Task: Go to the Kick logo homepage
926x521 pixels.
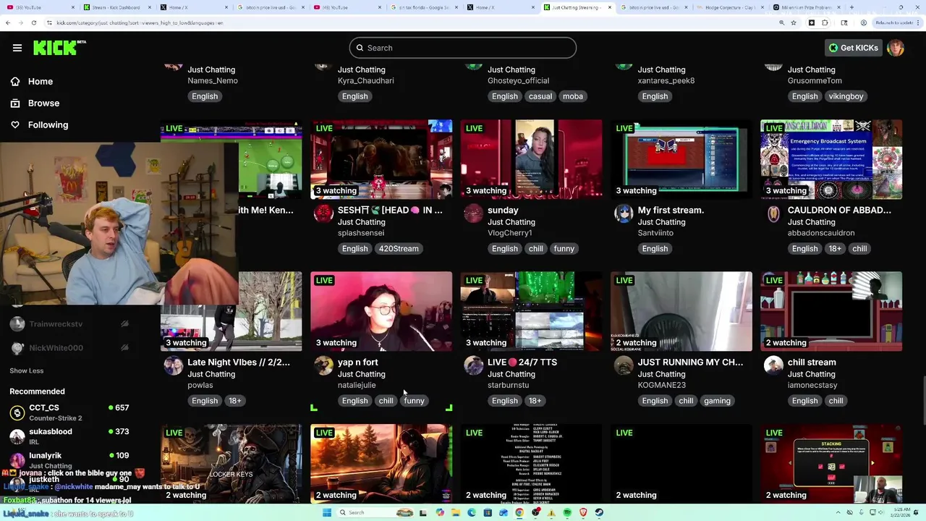Action: click(x=59, y=48)
